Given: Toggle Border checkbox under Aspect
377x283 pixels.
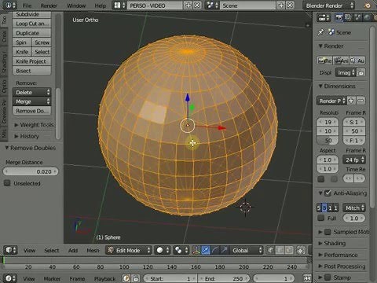Looking at the screenshot, I should (x=321, y=179).
